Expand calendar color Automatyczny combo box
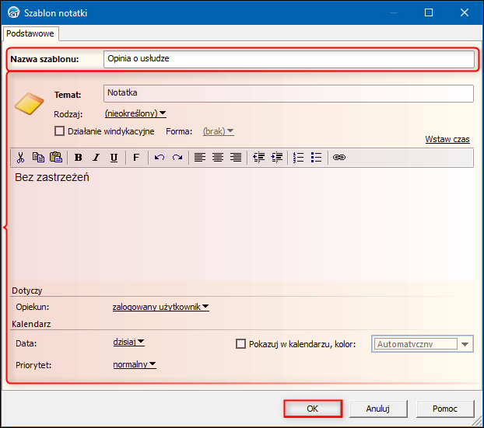The height and width of the screenshot is (428, 484). tap(465, 344)
